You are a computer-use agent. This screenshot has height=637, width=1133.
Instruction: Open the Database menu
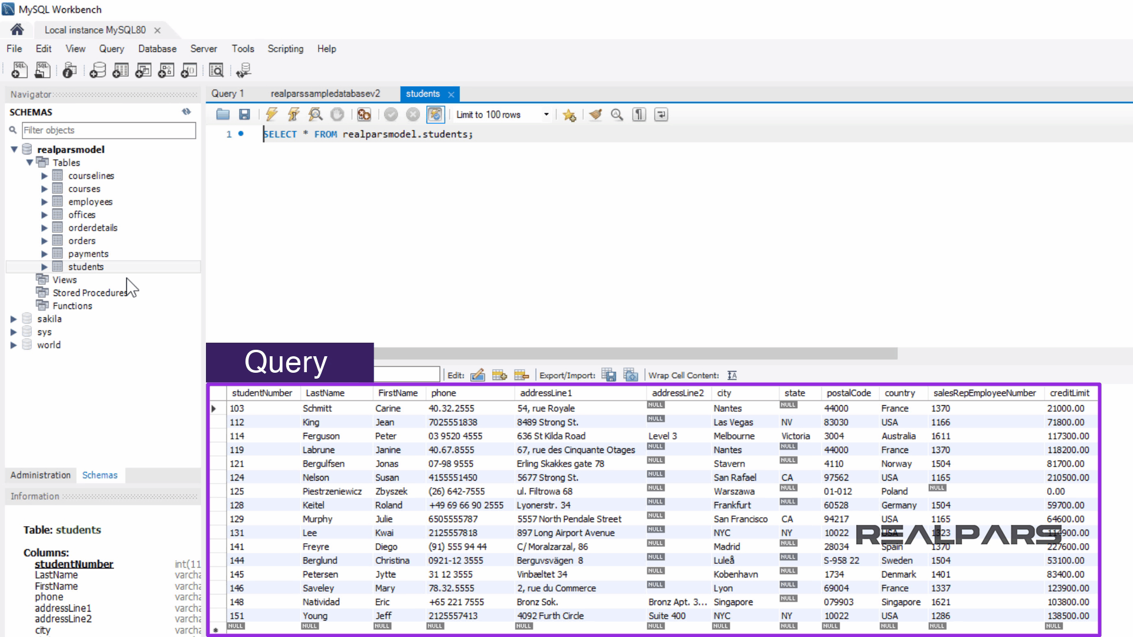tap(157, 49)
